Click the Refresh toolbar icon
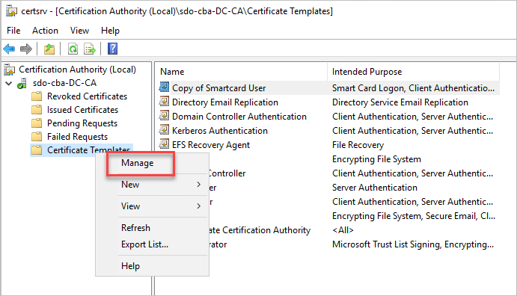The height and width of the screenshot is (296, 517). (x=73, y=49)
